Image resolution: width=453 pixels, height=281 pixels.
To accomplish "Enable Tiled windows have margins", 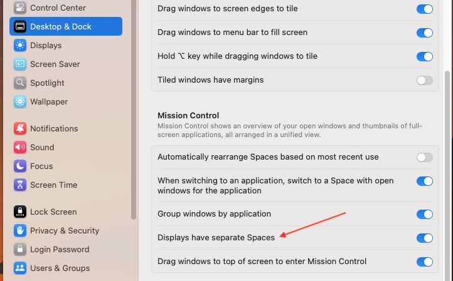I will [x=424, y=80].
